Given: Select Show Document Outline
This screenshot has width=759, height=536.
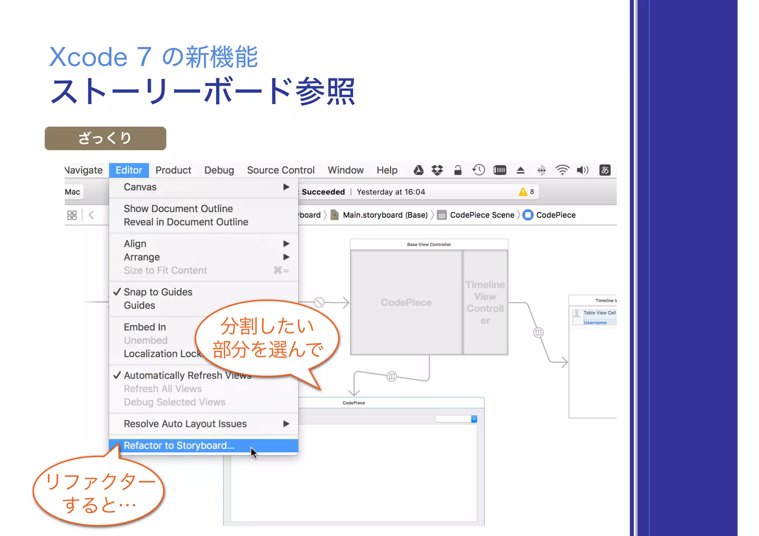Looking at the screenshot, I should click(x=203, y=209).
